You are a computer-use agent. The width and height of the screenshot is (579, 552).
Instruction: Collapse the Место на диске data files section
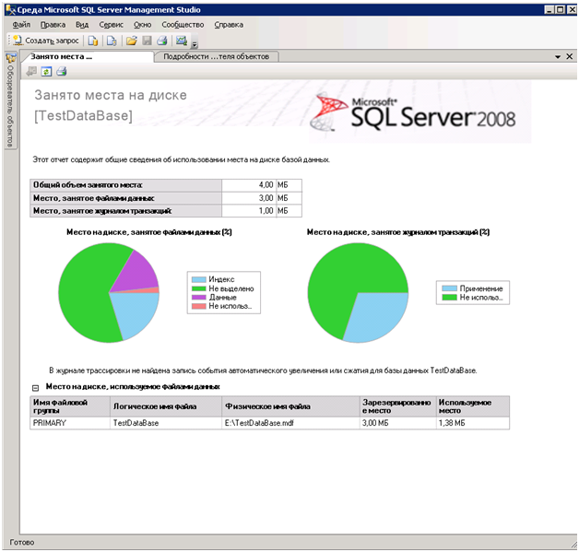pyautogui.click(x=35, y=387)
